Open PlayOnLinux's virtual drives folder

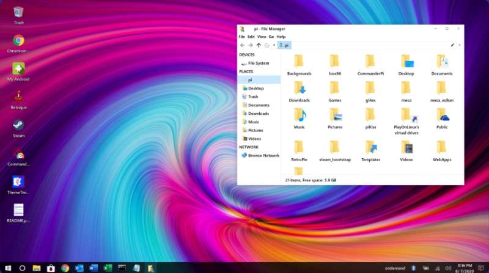[406, 117]
